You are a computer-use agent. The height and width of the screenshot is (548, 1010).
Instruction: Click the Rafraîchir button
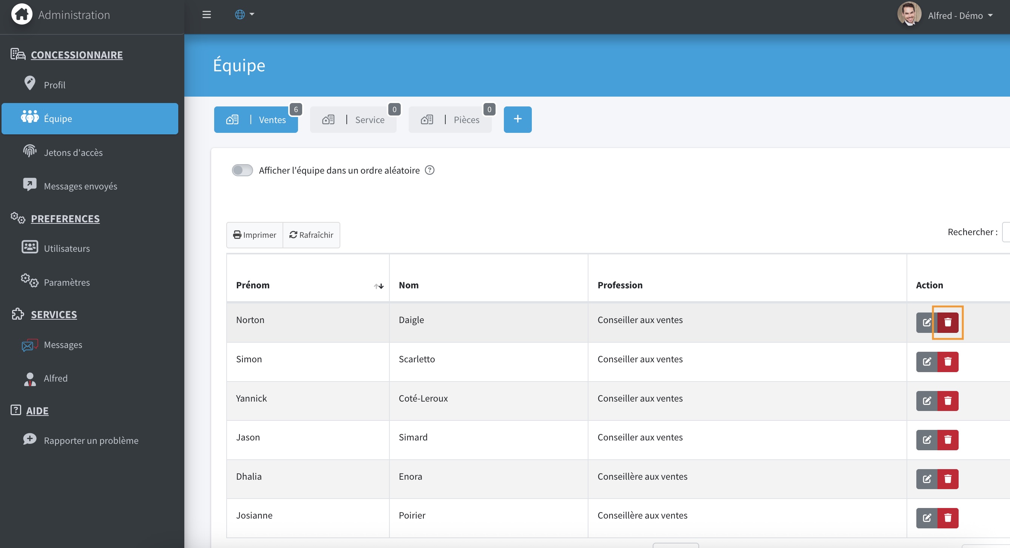(311, 235)
